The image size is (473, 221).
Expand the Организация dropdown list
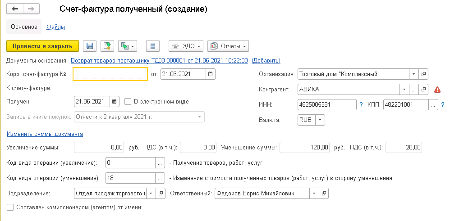pos(414,74)
